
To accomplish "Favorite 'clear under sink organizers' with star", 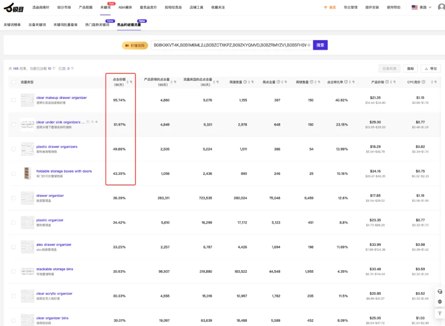I will coord(96,122).
